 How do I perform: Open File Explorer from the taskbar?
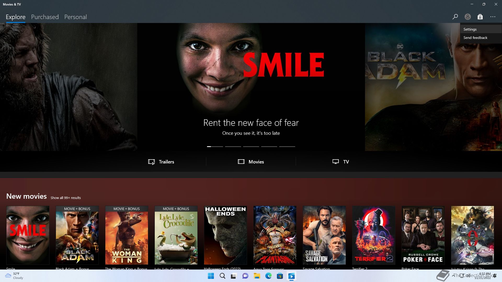pyautogui.click(x=257, y=276)
